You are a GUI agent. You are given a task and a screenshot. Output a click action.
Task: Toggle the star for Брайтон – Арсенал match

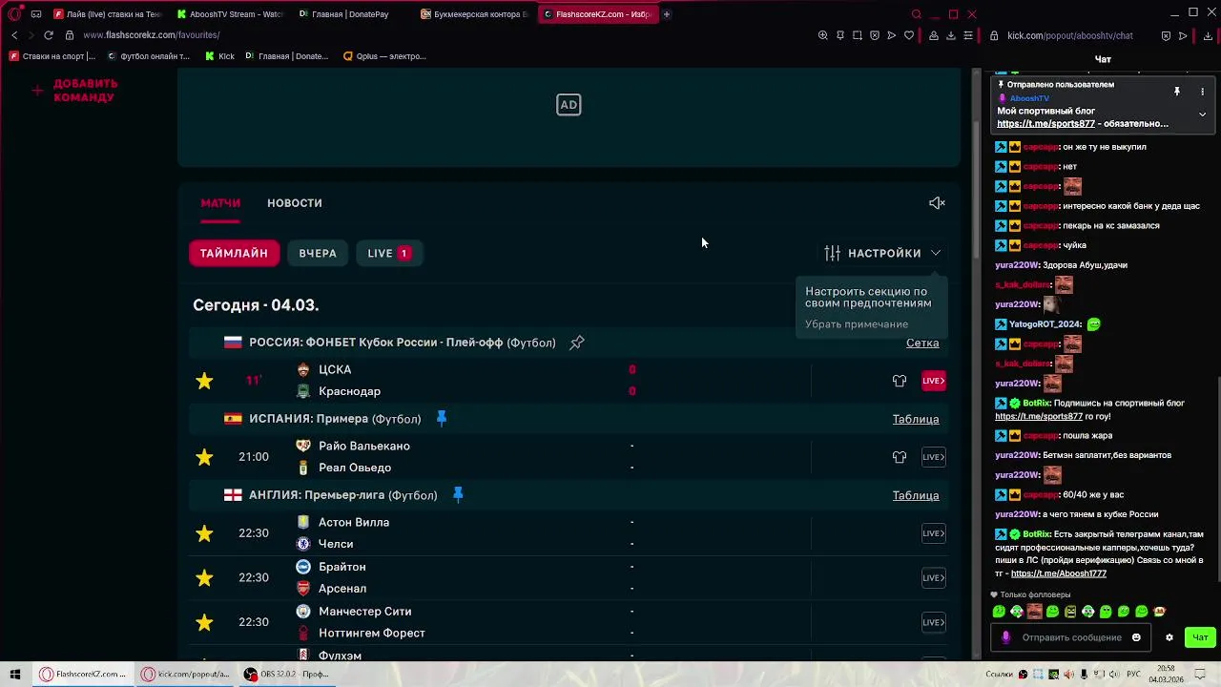(x=204, y=577)
